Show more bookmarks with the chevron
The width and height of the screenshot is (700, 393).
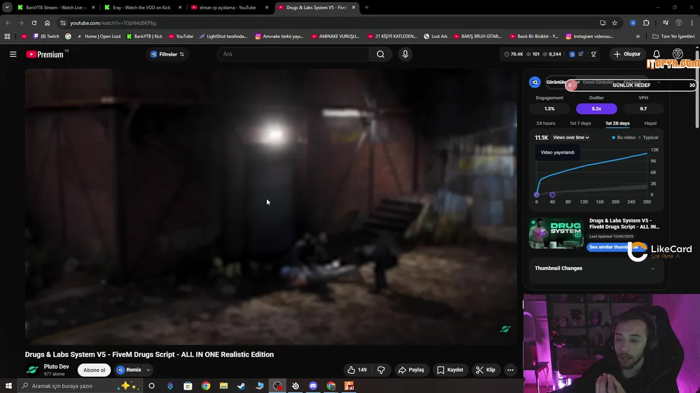(638, 37)
